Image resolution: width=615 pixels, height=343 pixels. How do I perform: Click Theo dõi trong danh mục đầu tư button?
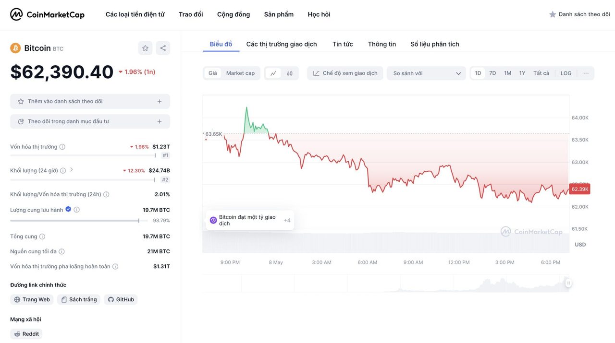[90, 121]
